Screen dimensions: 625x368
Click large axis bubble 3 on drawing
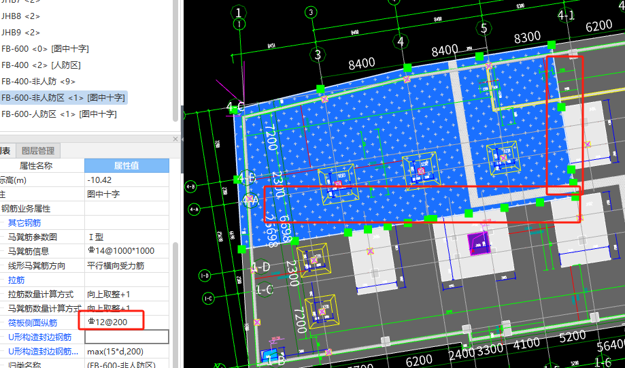point(318,54)
